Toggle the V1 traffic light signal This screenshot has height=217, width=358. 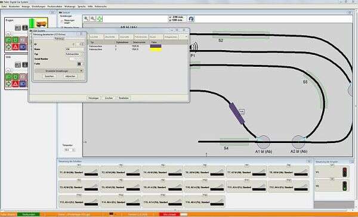click(344, 172)
